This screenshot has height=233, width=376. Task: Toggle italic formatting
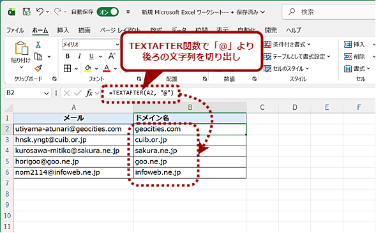(x=79, y=56)
